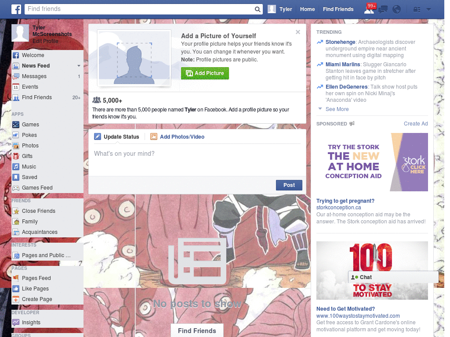Image resolution: width=450 pixels, height=337 pixels.
Task: Dismiss the Add a Picture card
Action: [x=298, y=32]
